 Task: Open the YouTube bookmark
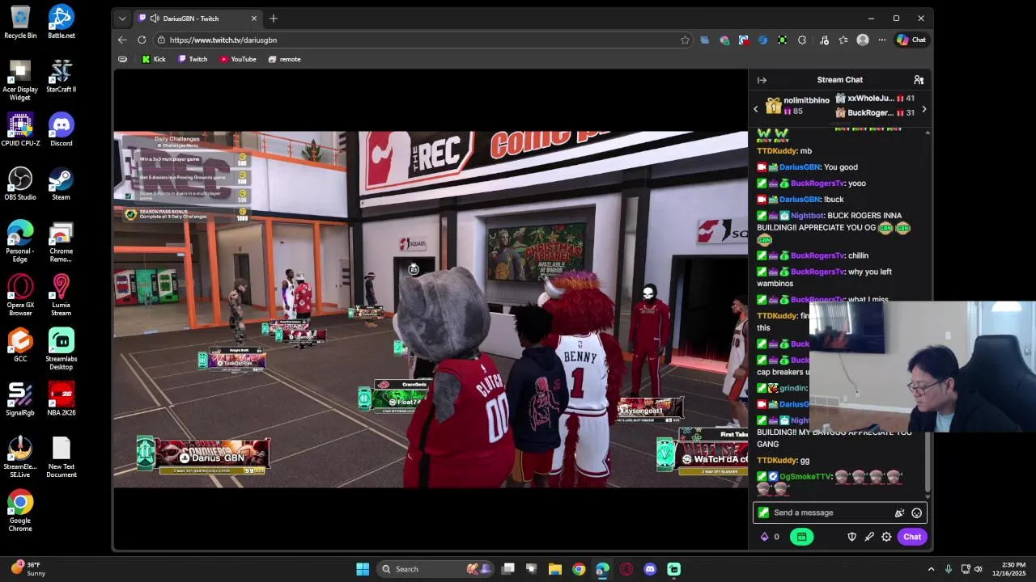(x=238, y=59)
